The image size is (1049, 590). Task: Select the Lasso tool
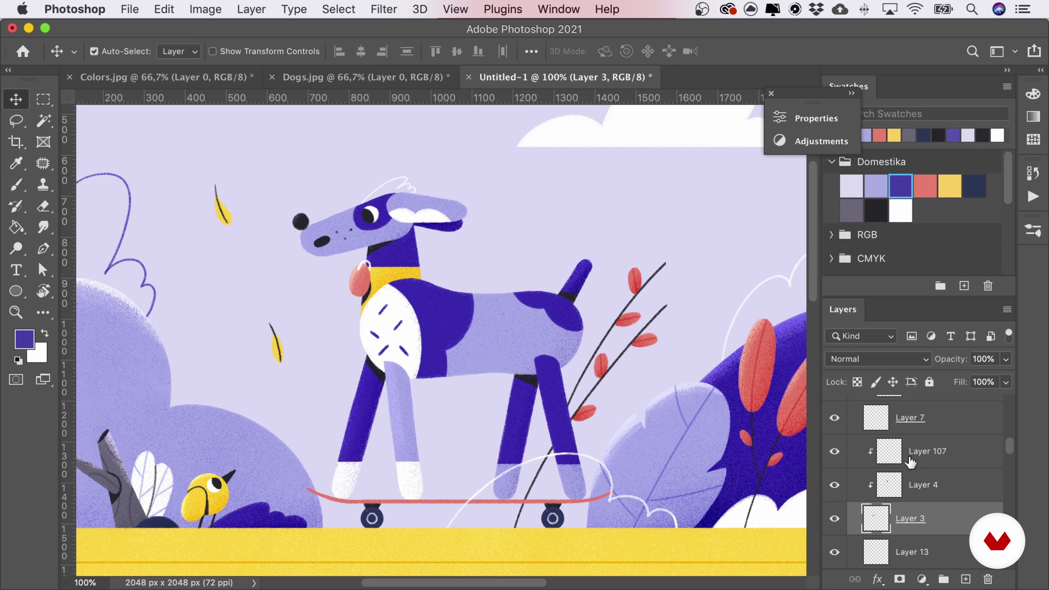(x=16, y=120)
